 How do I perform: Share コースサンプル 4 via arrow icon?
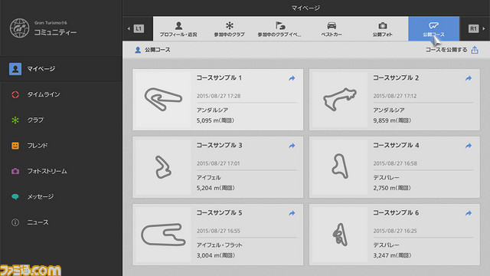click(x=469, y=146)
